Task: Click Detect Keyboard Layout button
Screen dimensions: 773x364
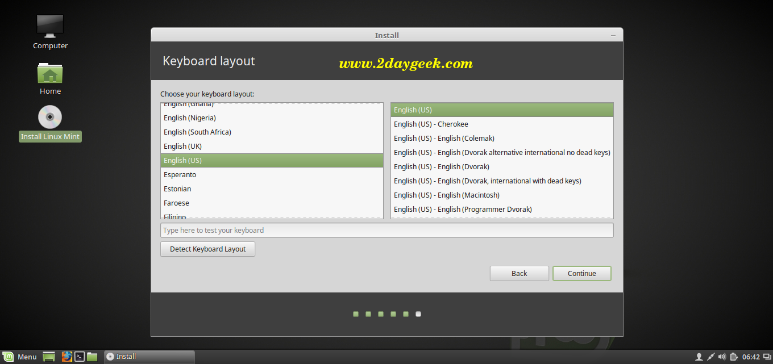Action: pyautogui.click(x=207, y=249)
